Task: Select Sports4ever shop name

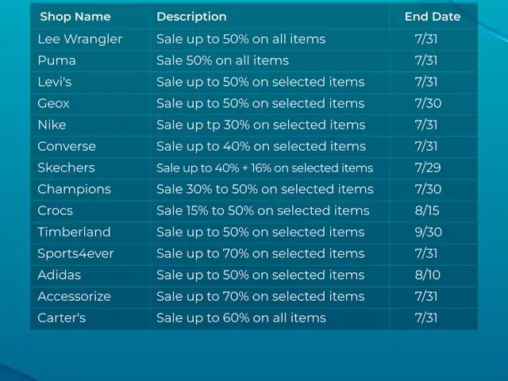Action: pyautogui.click(x=75, y=254)
